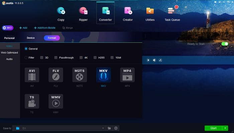This screenshot has height=133, width=234.
Task: Check the 10bit filter checkbox
Action: [x=112, y=57]
